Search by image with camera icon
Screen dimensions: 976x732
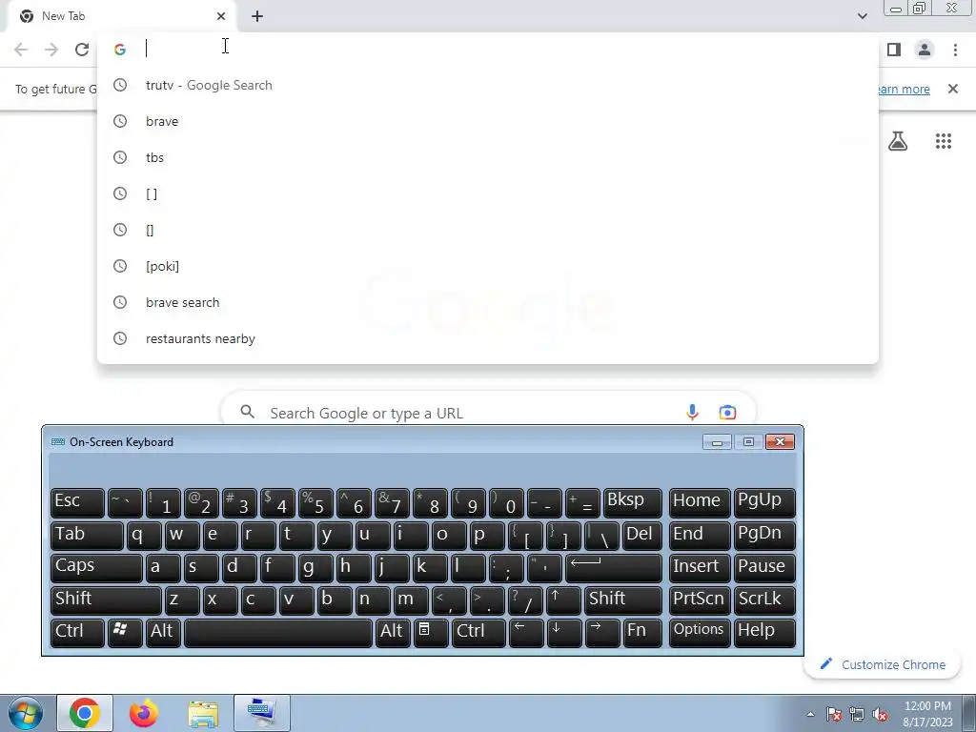(727, 412)
